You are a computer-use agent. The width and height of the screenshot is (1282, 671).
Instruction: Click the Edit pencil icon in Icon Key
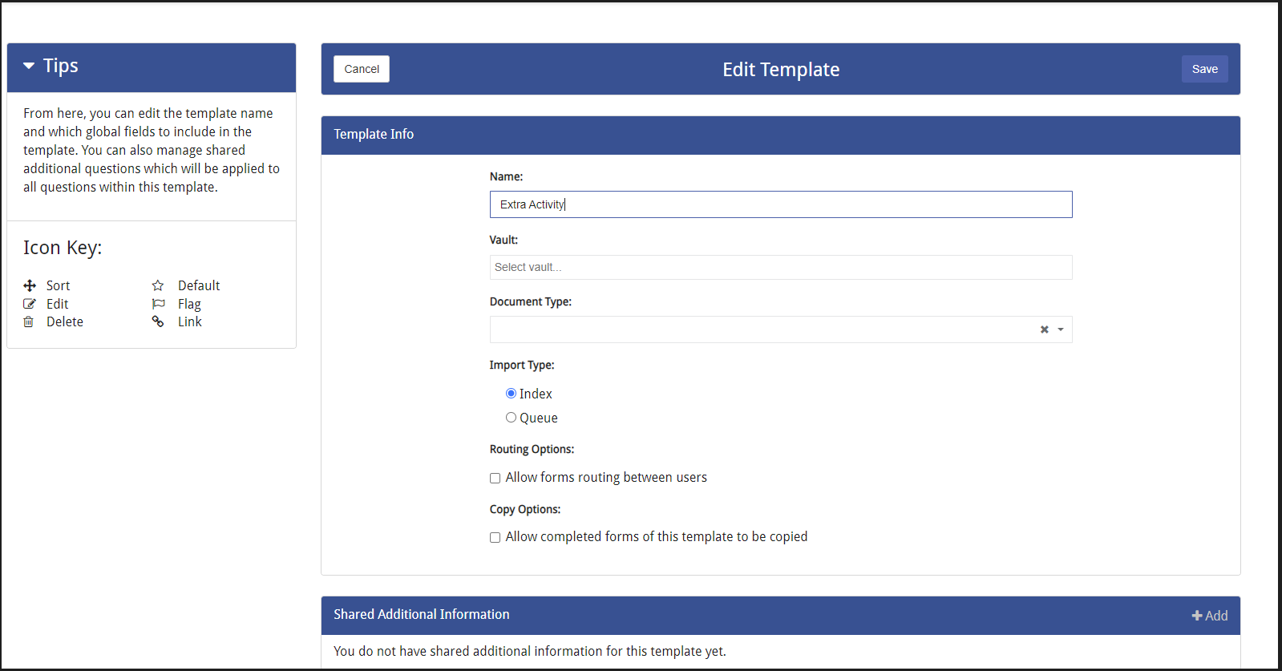coord(30,304)
